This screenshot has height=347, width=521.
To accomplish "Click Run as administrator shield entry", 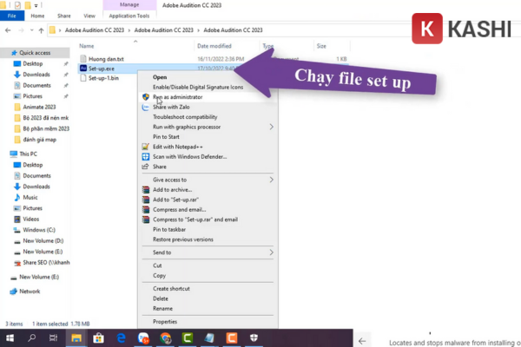I will 208,97.
